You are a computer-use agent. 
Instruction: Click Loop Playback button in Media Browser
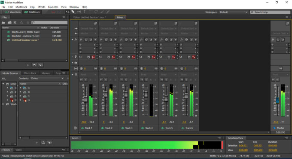(43, 143)
